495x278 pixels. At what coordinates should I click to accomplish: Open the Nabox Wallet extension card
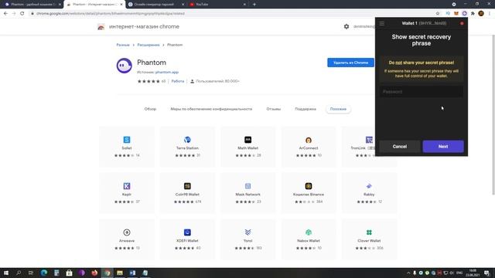coord(309,239)
